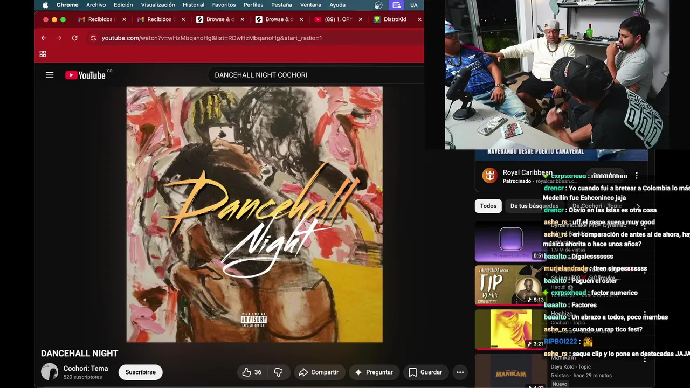Open options for the TIP Remix video
Screen dimensions: 690x388
click(x=645, y=271)
